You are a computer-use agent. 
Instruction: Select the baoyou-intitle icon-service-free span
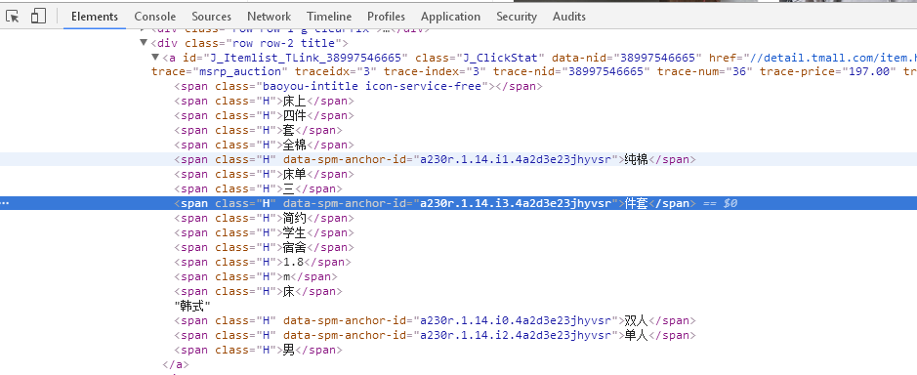358,87
